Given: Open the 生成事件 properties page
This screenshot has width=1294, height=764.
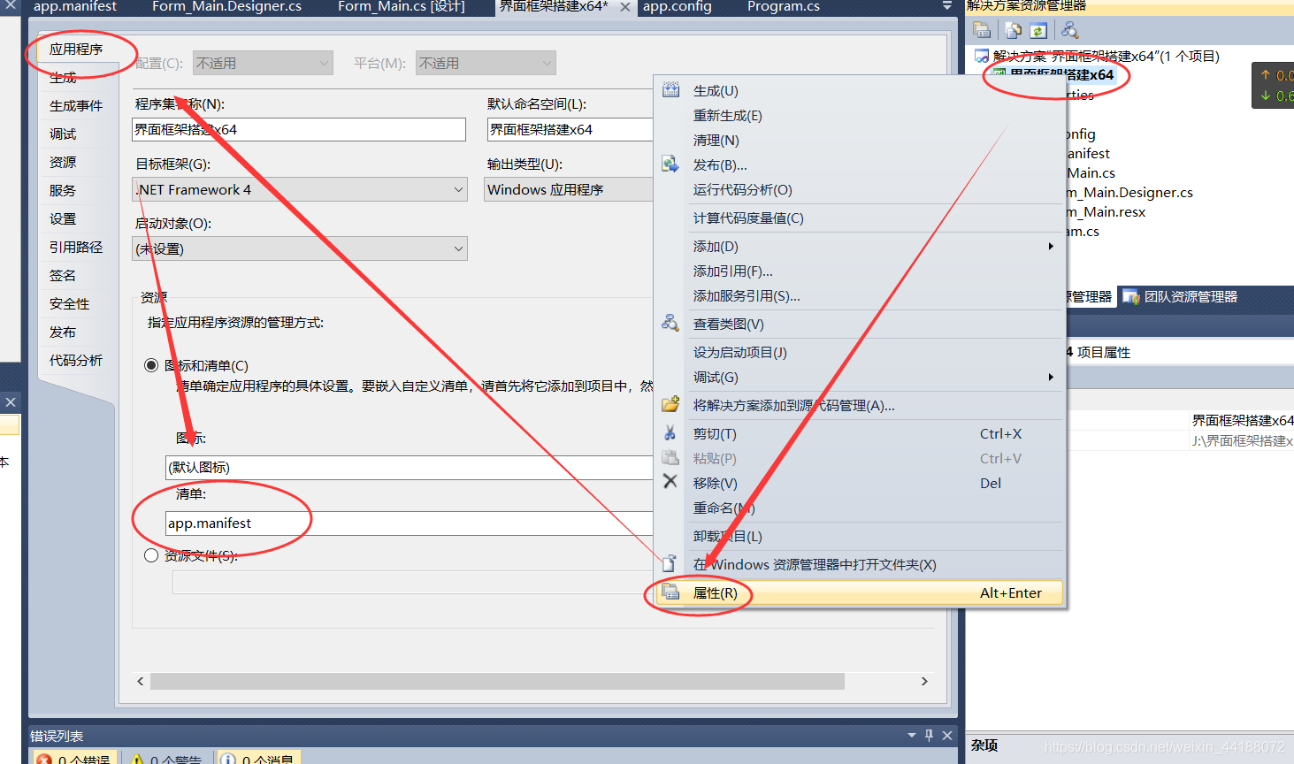Looking at the screenshot, I should pyautogui.click(x=76, y=106).
